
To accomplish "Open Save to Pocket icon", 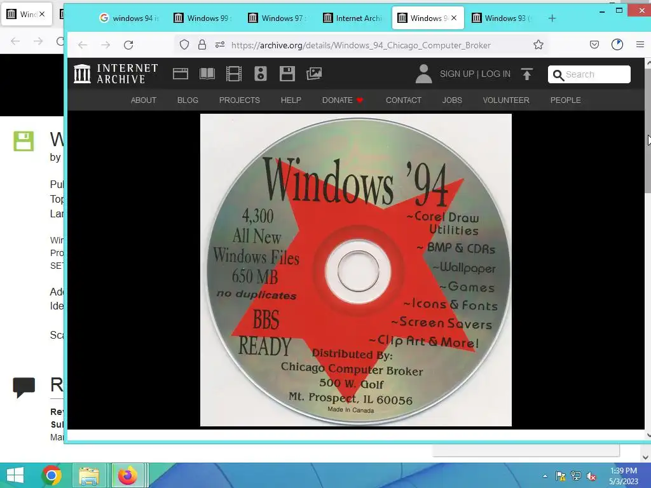I will pyautogui.click(x=594, y=45).
